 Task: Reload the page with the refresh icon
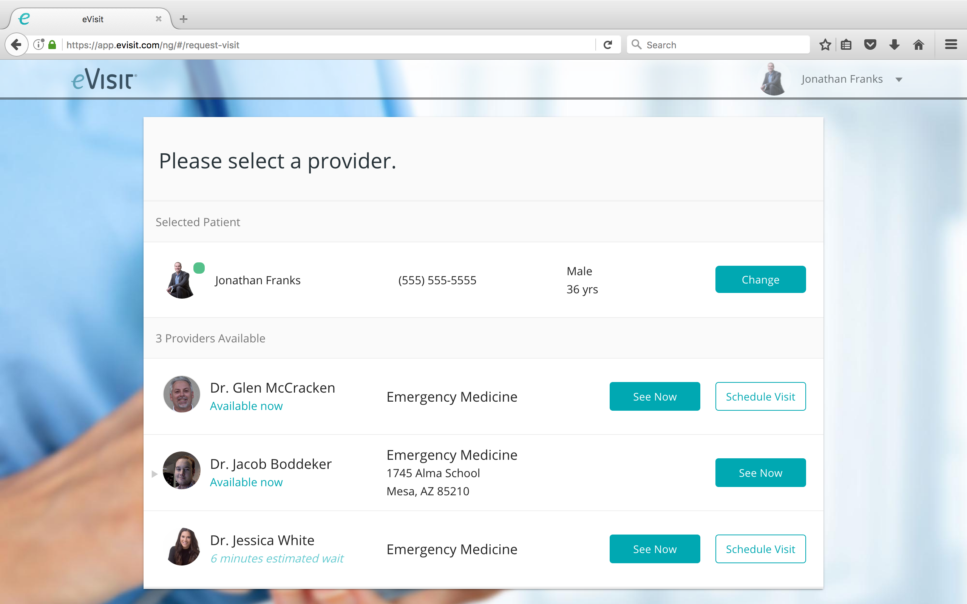(x=608, y=44)
